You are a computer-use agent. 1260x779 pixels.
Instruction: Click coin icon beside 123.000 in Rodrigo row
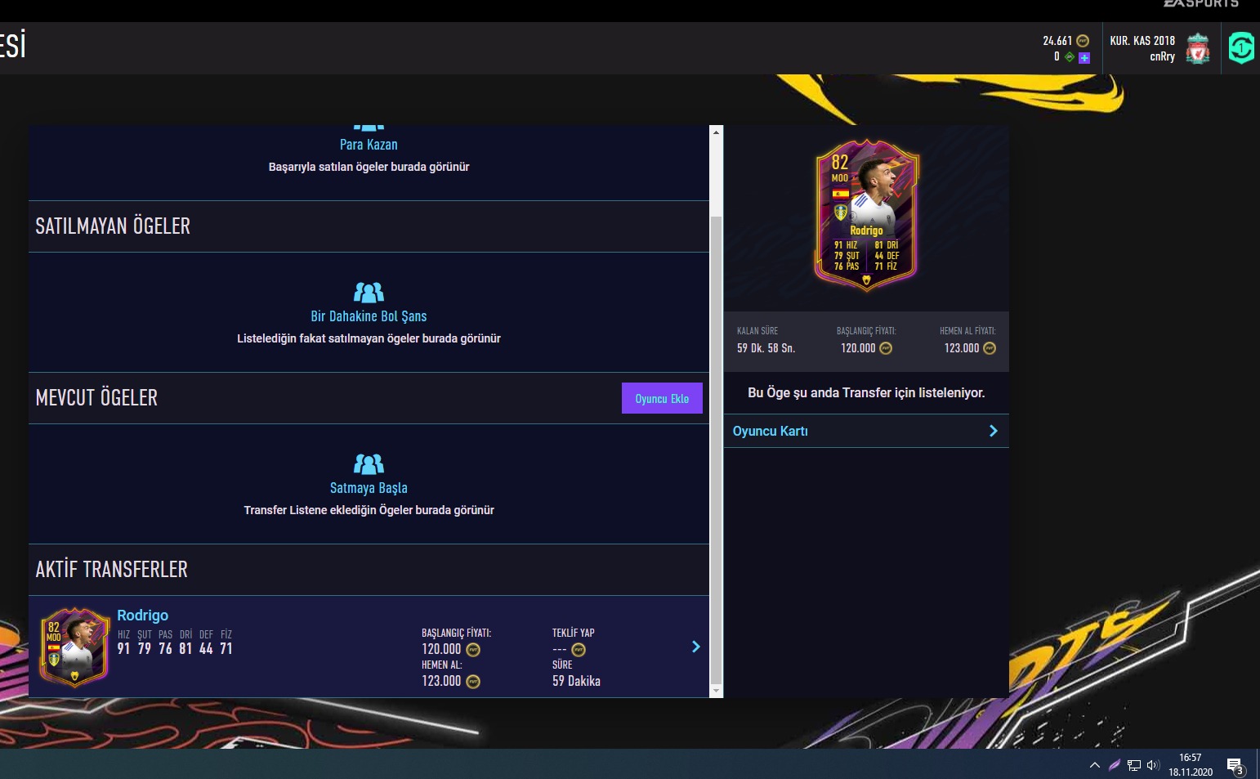[x=473, y=682]
